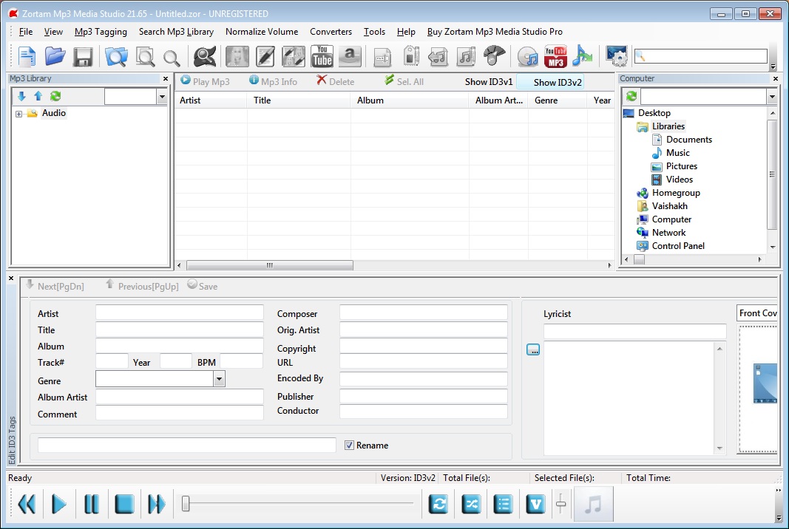Toggle the repeat playback button
The width and height of the screenshot is (789, 529).
(x=439, y=505)
